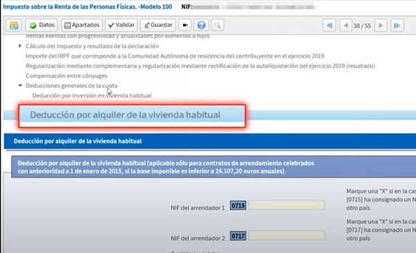
Task: Click the NIF del arrendador 1 field
Action: point(287,205)
